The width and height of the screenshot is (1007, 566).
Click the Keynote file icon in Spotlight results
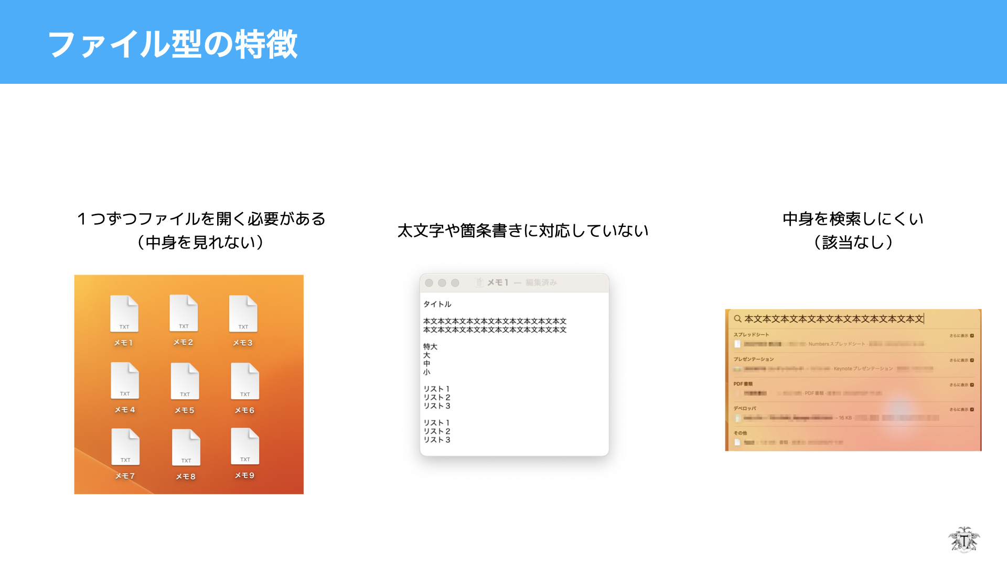point(737,369)
